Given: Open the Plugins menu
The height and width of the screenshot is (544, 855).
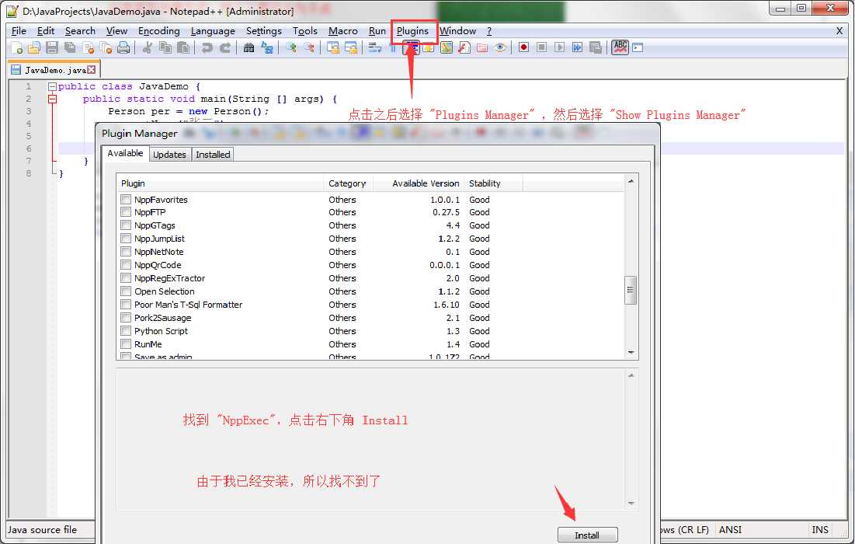Looking at the screenshot, I should tap(412, 31).
